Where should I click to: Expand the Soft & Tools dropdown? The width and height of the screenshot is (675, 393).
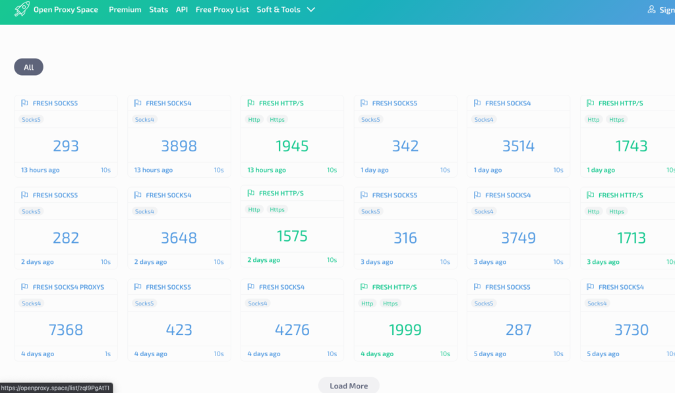[278, 10]
